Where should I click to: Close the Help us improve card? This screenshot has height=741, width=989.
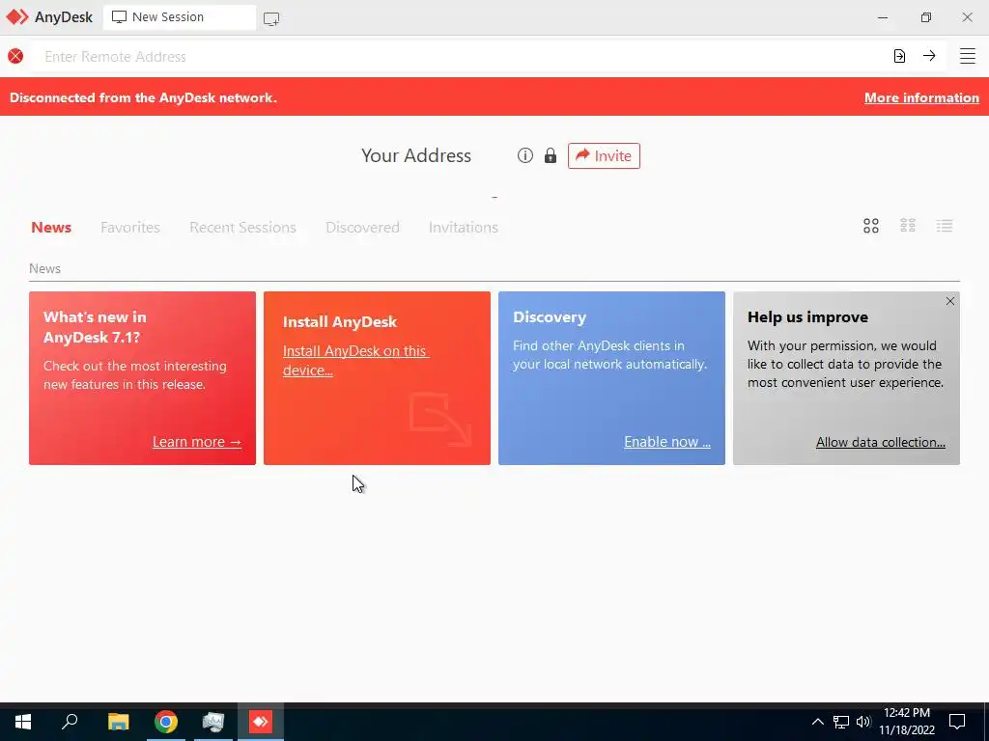tap(950, 301)
